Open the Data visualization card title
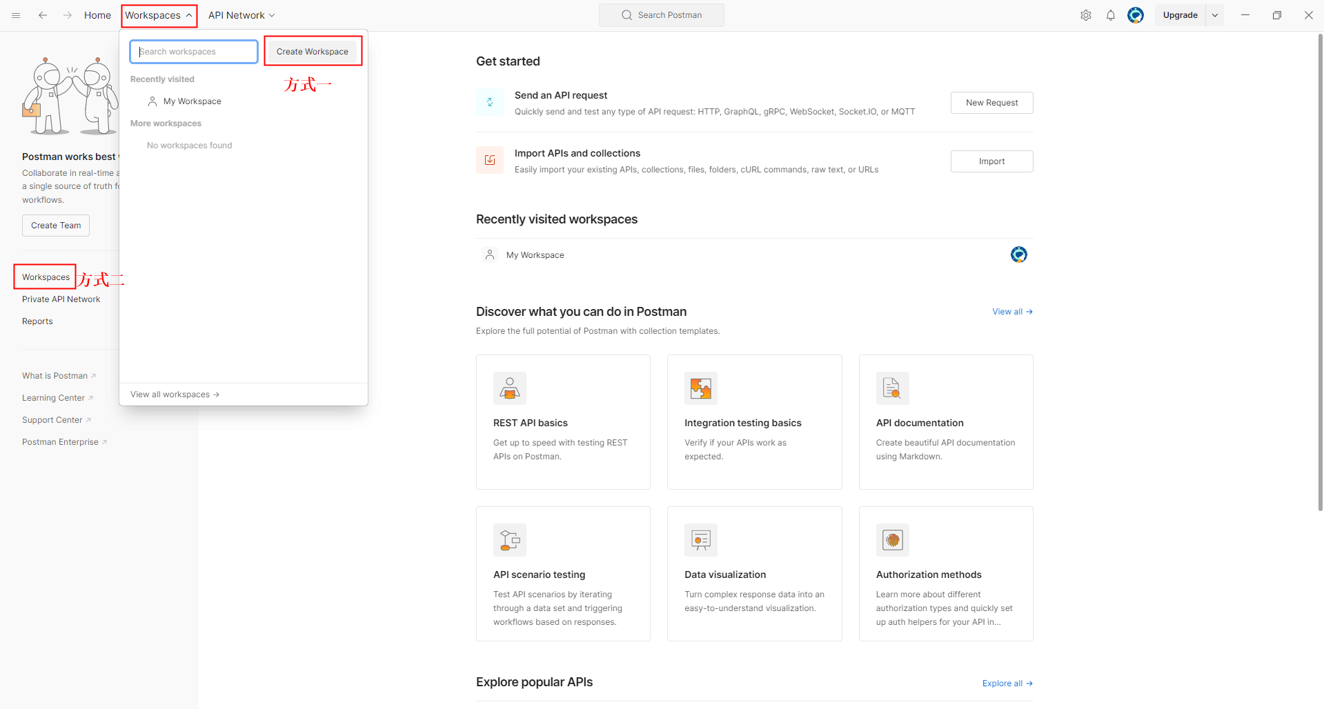The image size is (1324, 709). pos(725,575)
